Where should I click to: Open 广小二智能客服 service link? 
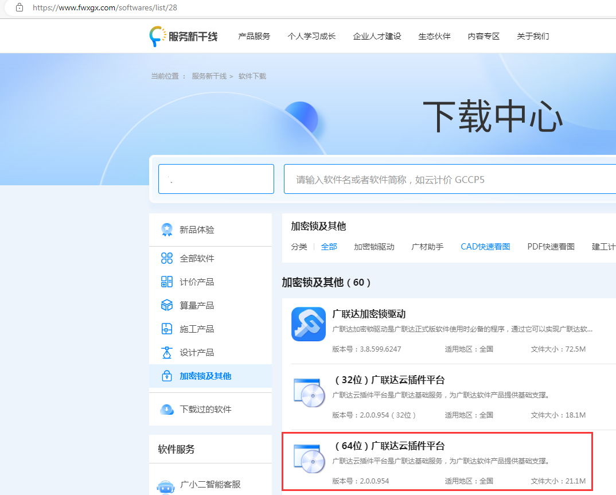(x=210, y=485)
